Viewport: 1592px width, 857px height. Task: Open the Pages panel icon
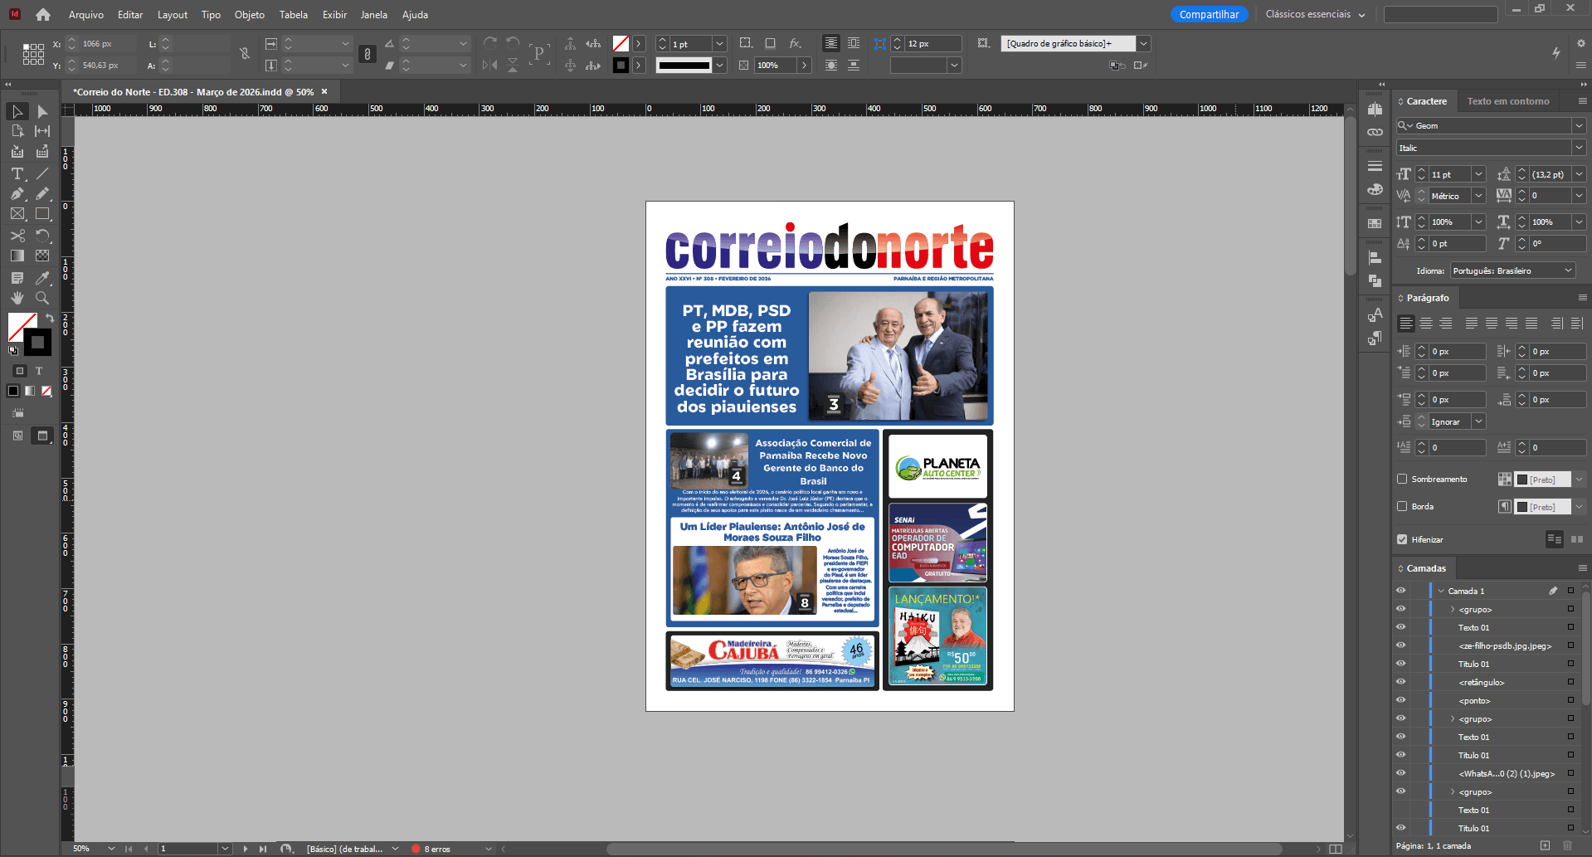[1375, 109]
